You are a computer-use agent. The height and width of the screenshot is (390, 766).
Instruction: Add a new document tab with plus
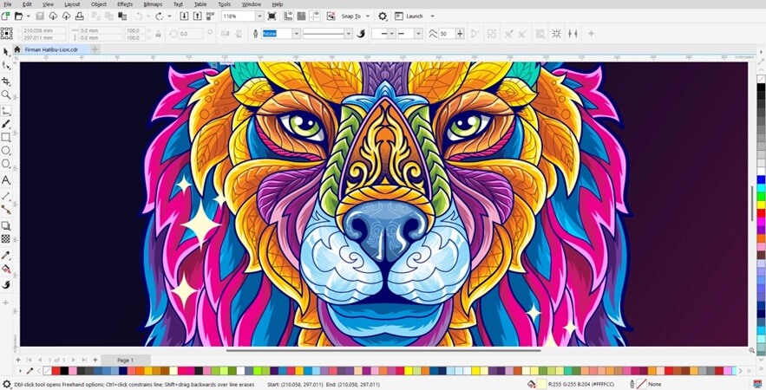[x=95, y=49]
